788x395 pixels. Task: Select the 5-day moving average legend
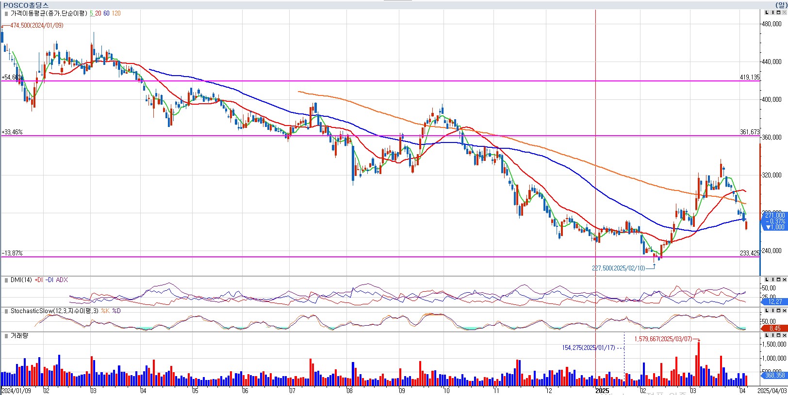click(x=91, y=14)
